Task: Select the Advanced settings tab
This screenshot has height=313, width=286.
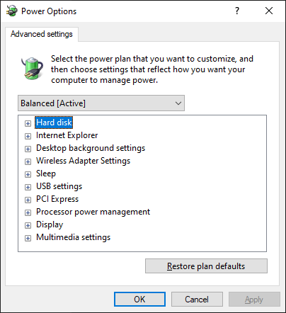Action: coord(42,34)
